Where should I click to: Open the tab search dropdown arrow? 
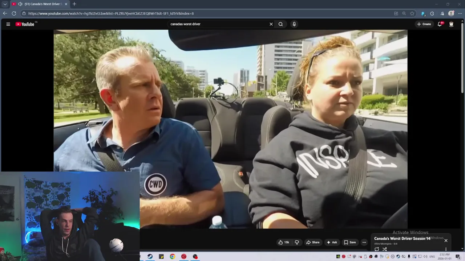tap(5, 4)
